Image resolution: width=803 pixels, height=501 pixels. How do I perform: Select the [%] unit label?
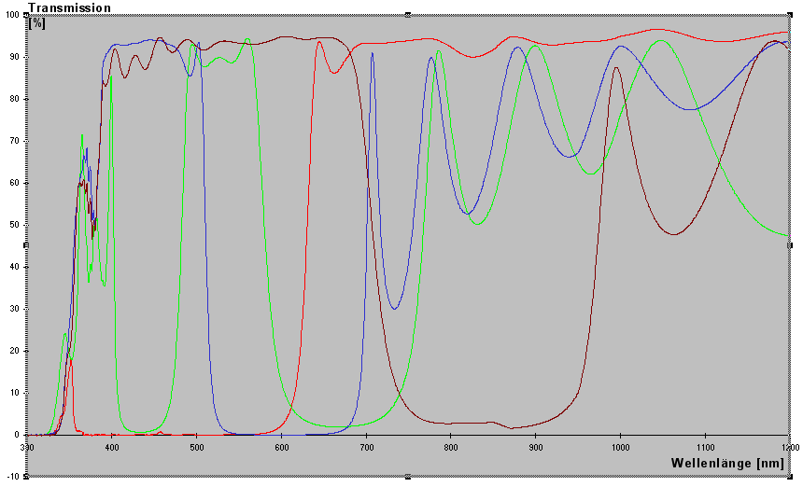[36, 22]
